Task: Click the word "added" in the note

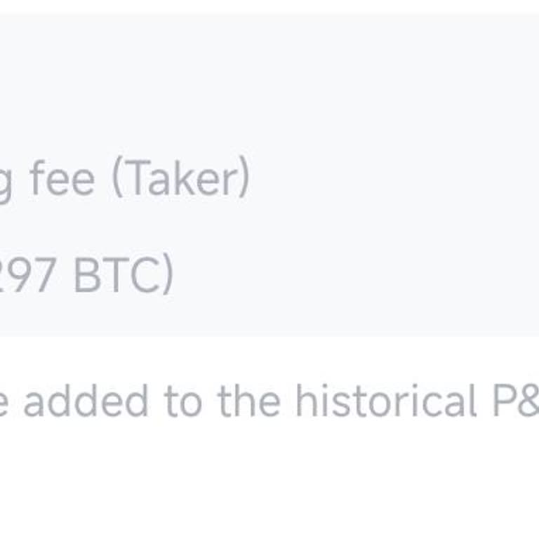Action: 86,401
